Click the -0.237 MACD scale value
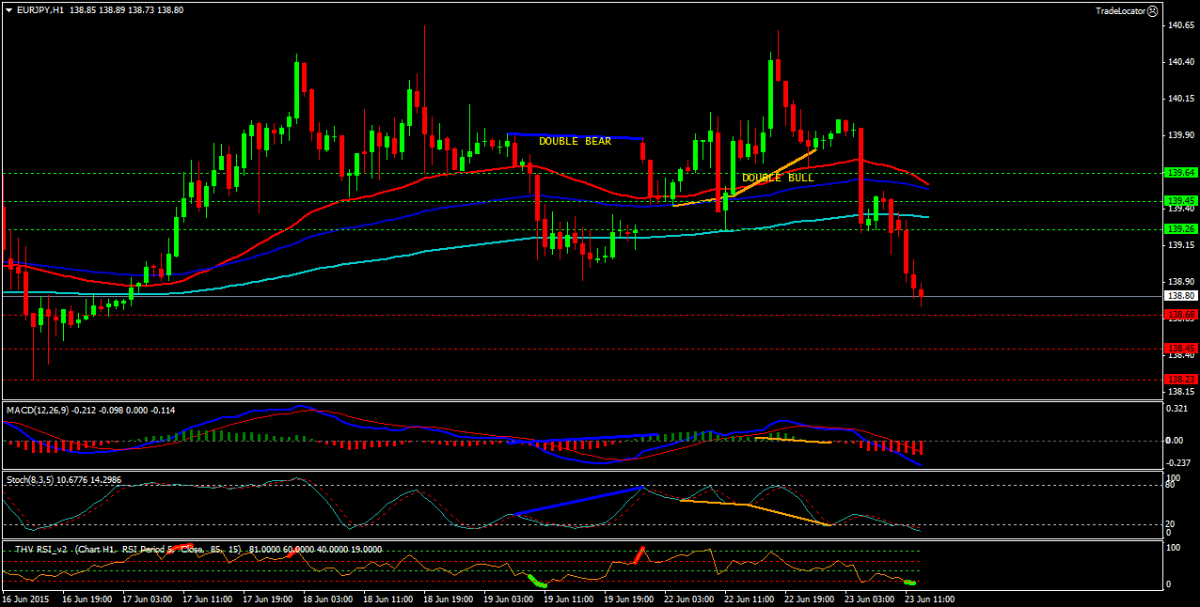The width and height of the screenshot is (1200, 607). pyautogui.click(x=1177, y=462)
